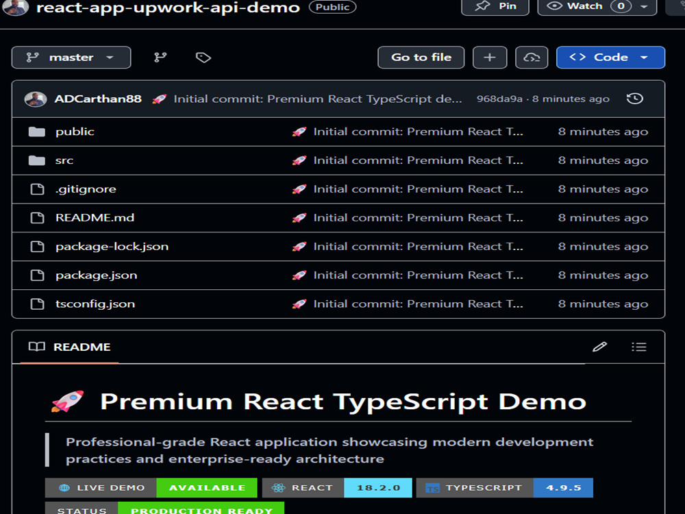Click the Watch button
The width and height of the screenshot is (685, 514).
pyautogui.click(x=586, y=6)
